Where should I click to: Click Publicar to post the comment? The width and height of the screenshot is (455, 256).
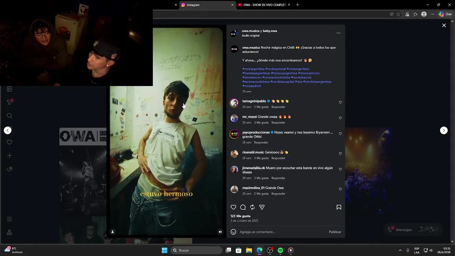pos(335,232)
